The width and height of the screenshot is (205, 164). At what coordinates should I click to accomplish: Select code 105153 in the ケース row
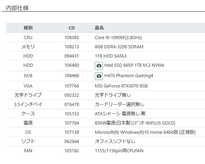(72, 114)
